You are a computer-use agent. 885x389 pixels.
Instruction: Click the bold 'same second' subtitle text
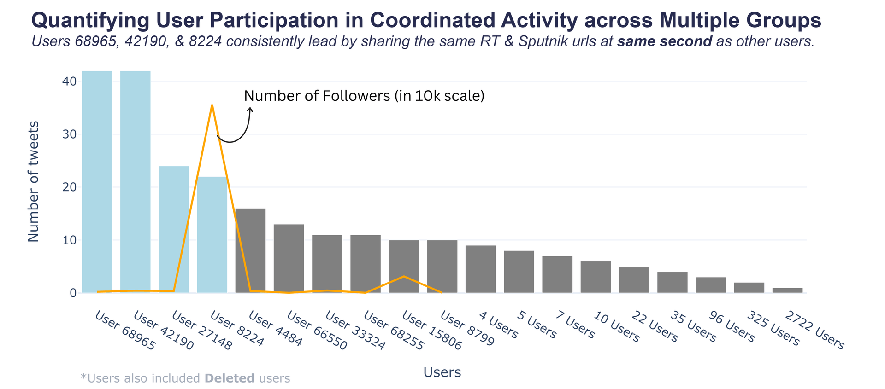coord(664,41)
